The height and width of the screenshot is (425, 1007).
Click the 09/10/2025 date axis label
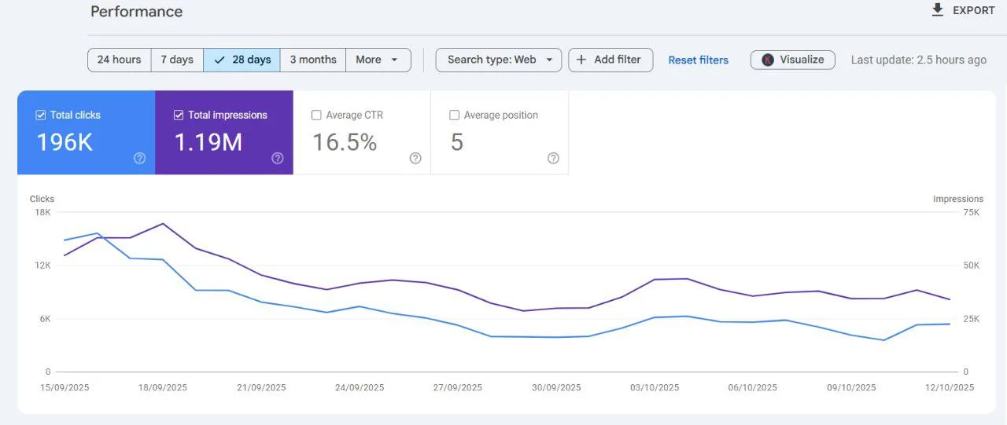(851, 387)
